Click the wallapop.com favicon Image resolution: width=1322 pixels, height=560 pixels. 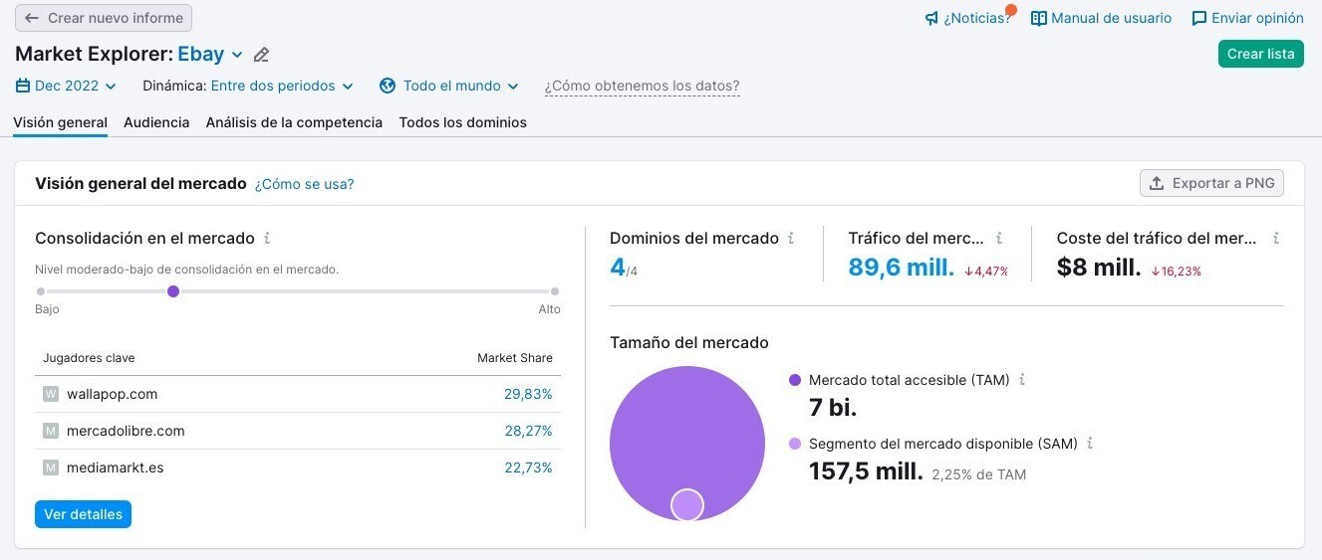click(51, 394)
